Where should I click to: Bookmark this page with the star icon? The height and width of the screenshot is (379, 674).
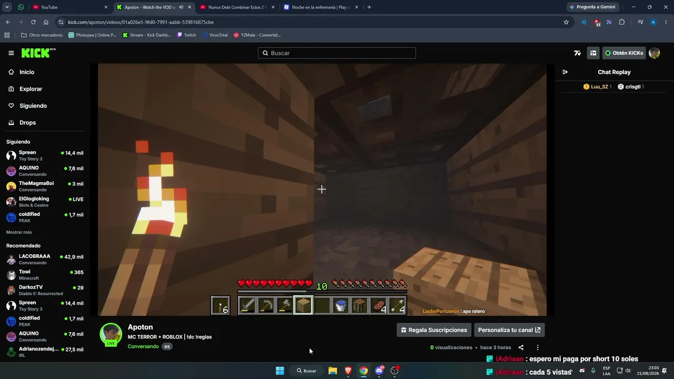coord(566,22)
